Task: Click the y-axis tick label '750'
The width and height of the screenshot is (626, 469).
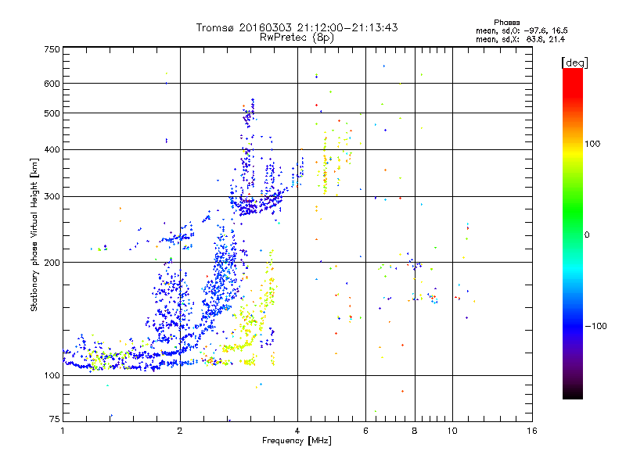Action: click(52, 49)
